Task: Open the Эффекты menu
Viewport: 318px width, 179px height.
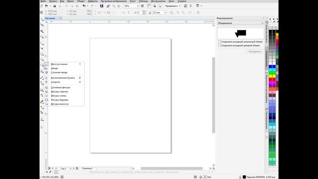Action: click(x=93, y=1)
